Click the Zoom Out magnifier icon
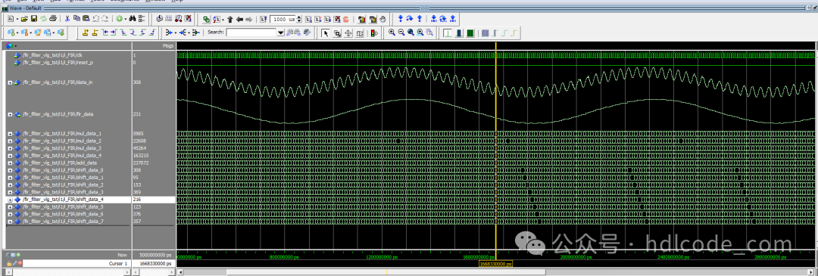The image size is (818, 276). coord(401,33)
